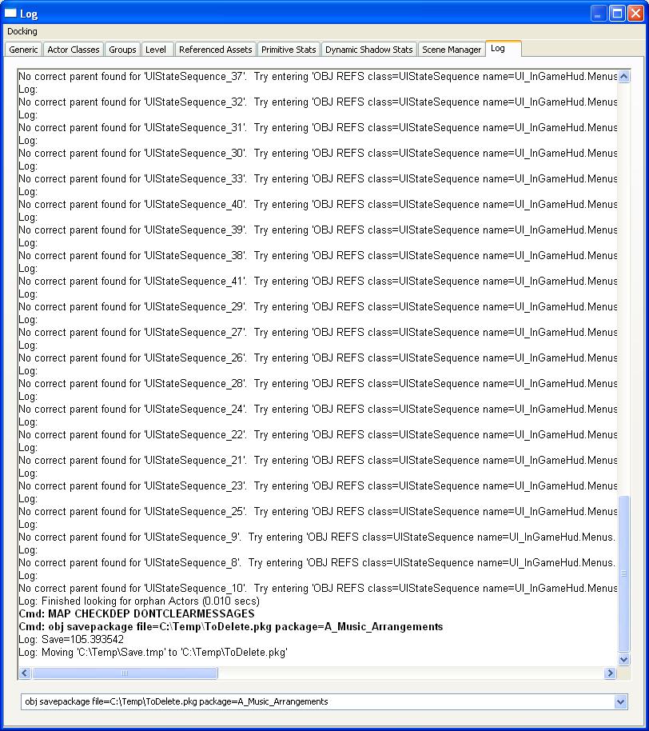Switch to the Primitive Stats tab

(x=289, y=50)
